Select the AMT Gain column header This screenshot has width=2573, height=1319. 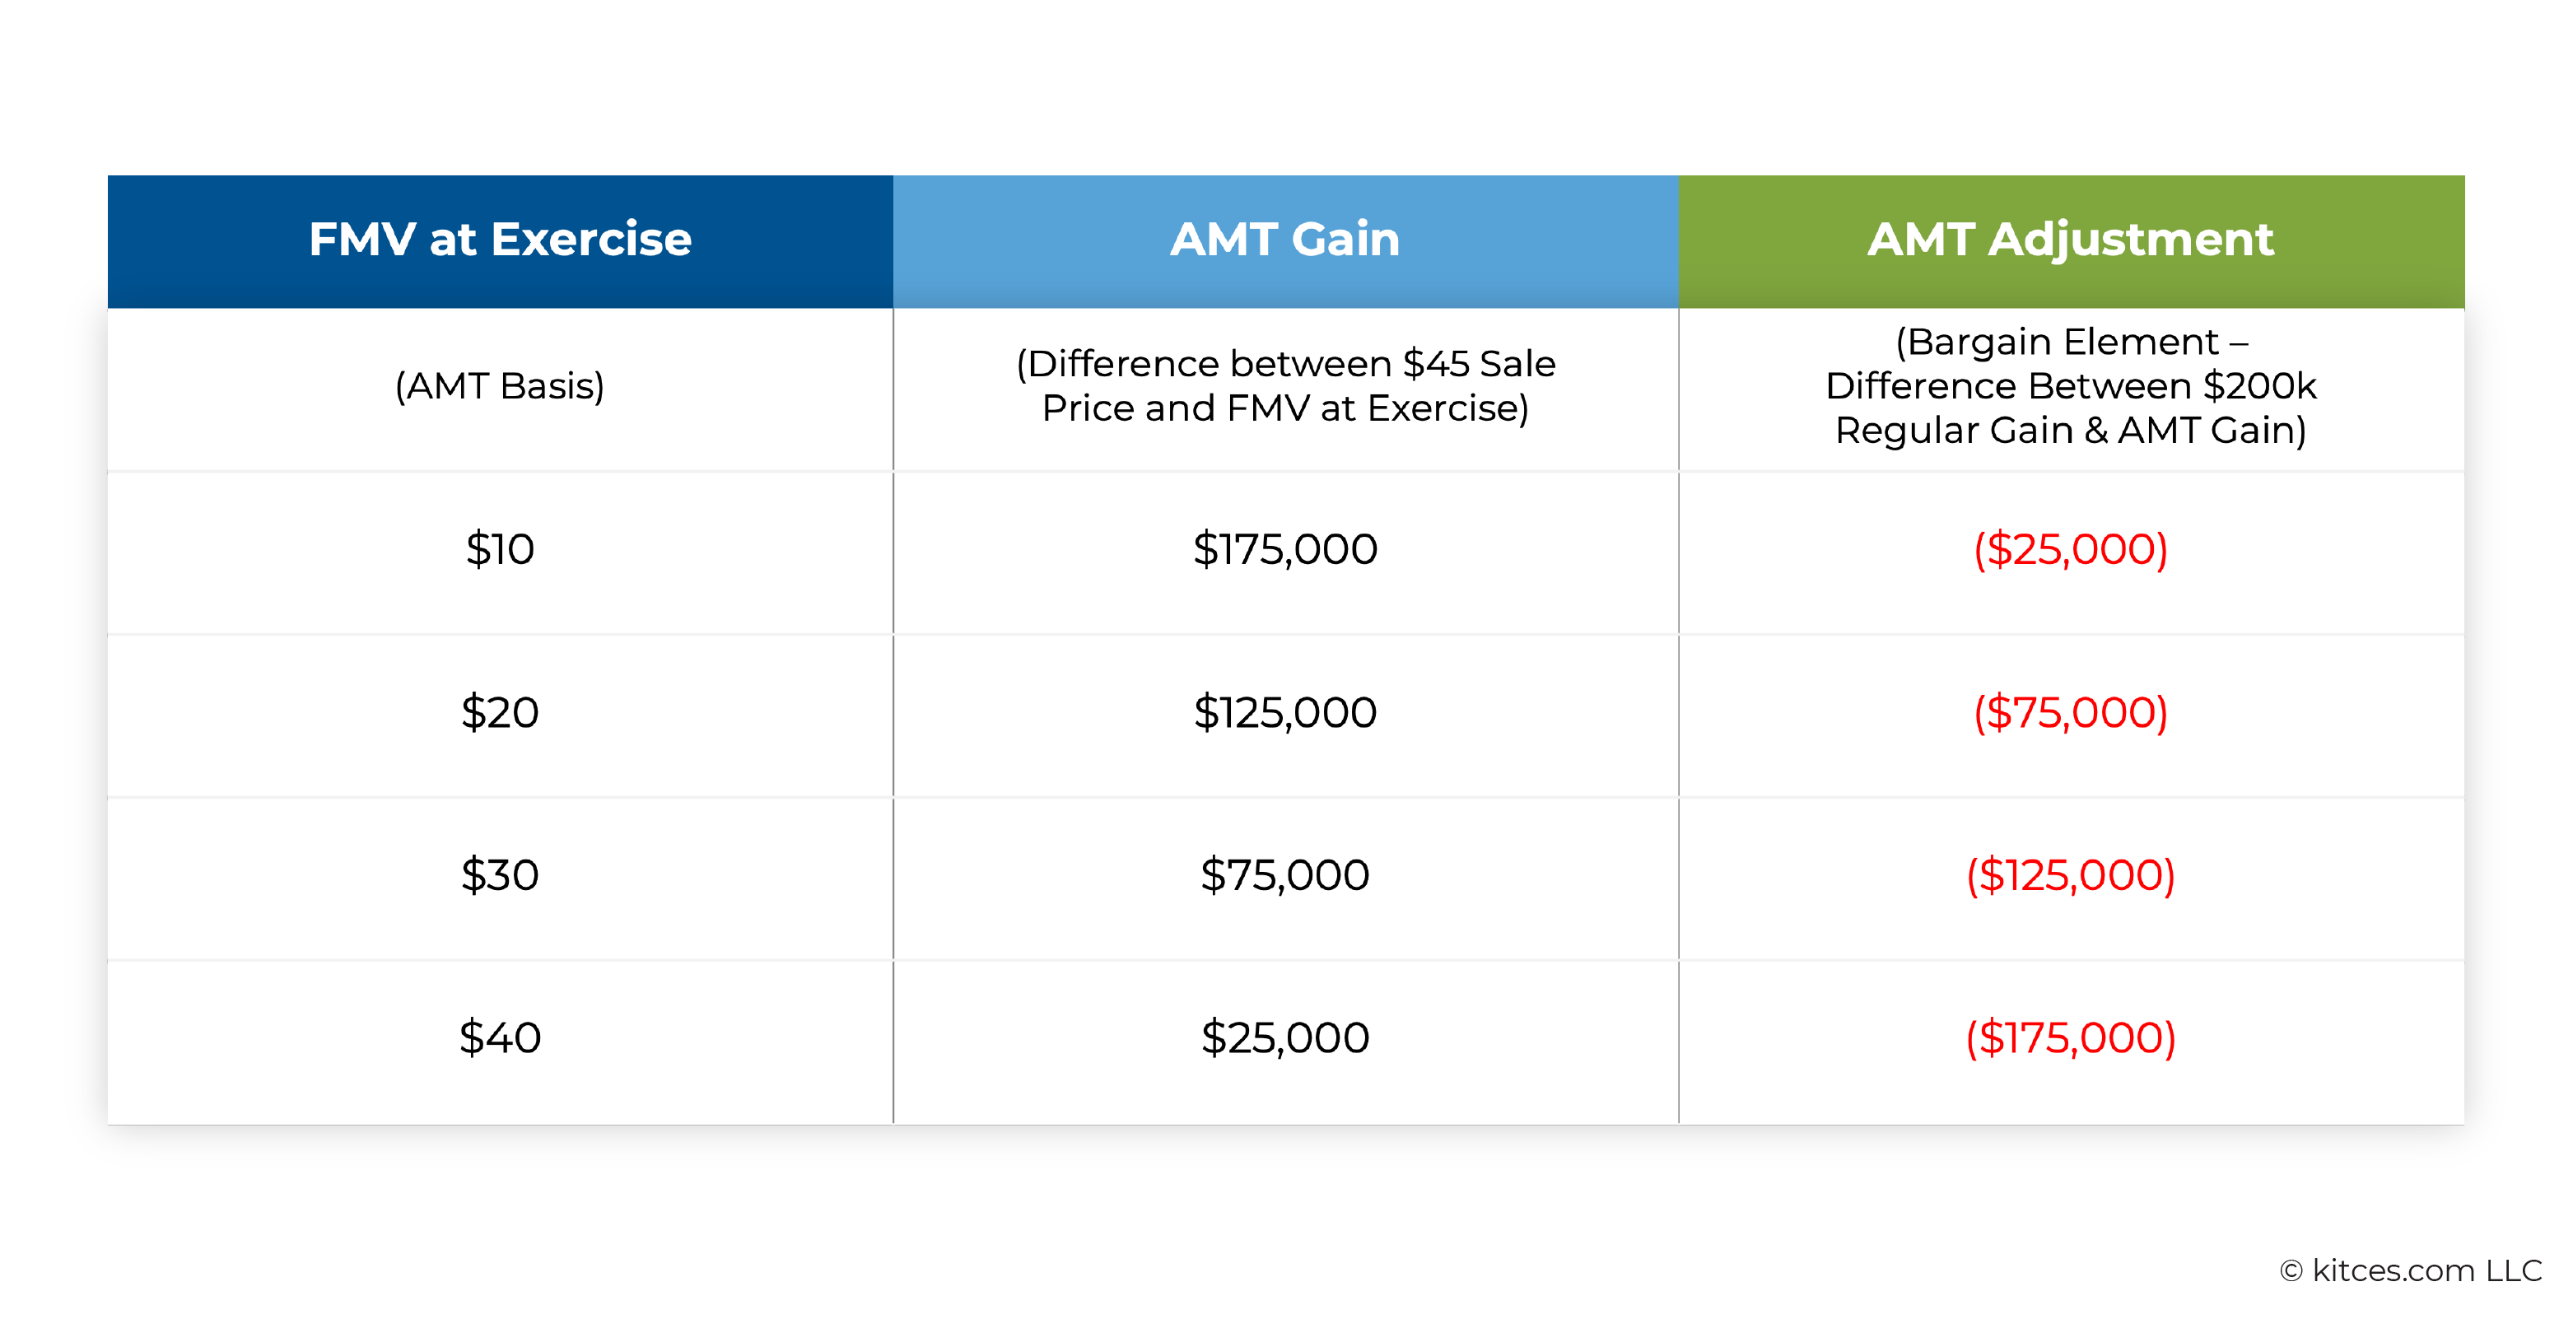1284,240
